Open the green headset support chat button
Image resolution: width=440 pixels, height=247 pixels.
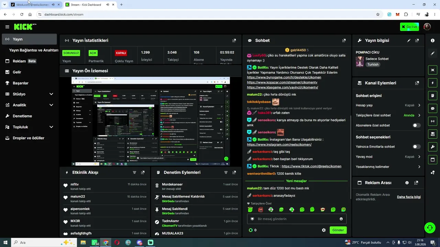(x=430, y=227)
